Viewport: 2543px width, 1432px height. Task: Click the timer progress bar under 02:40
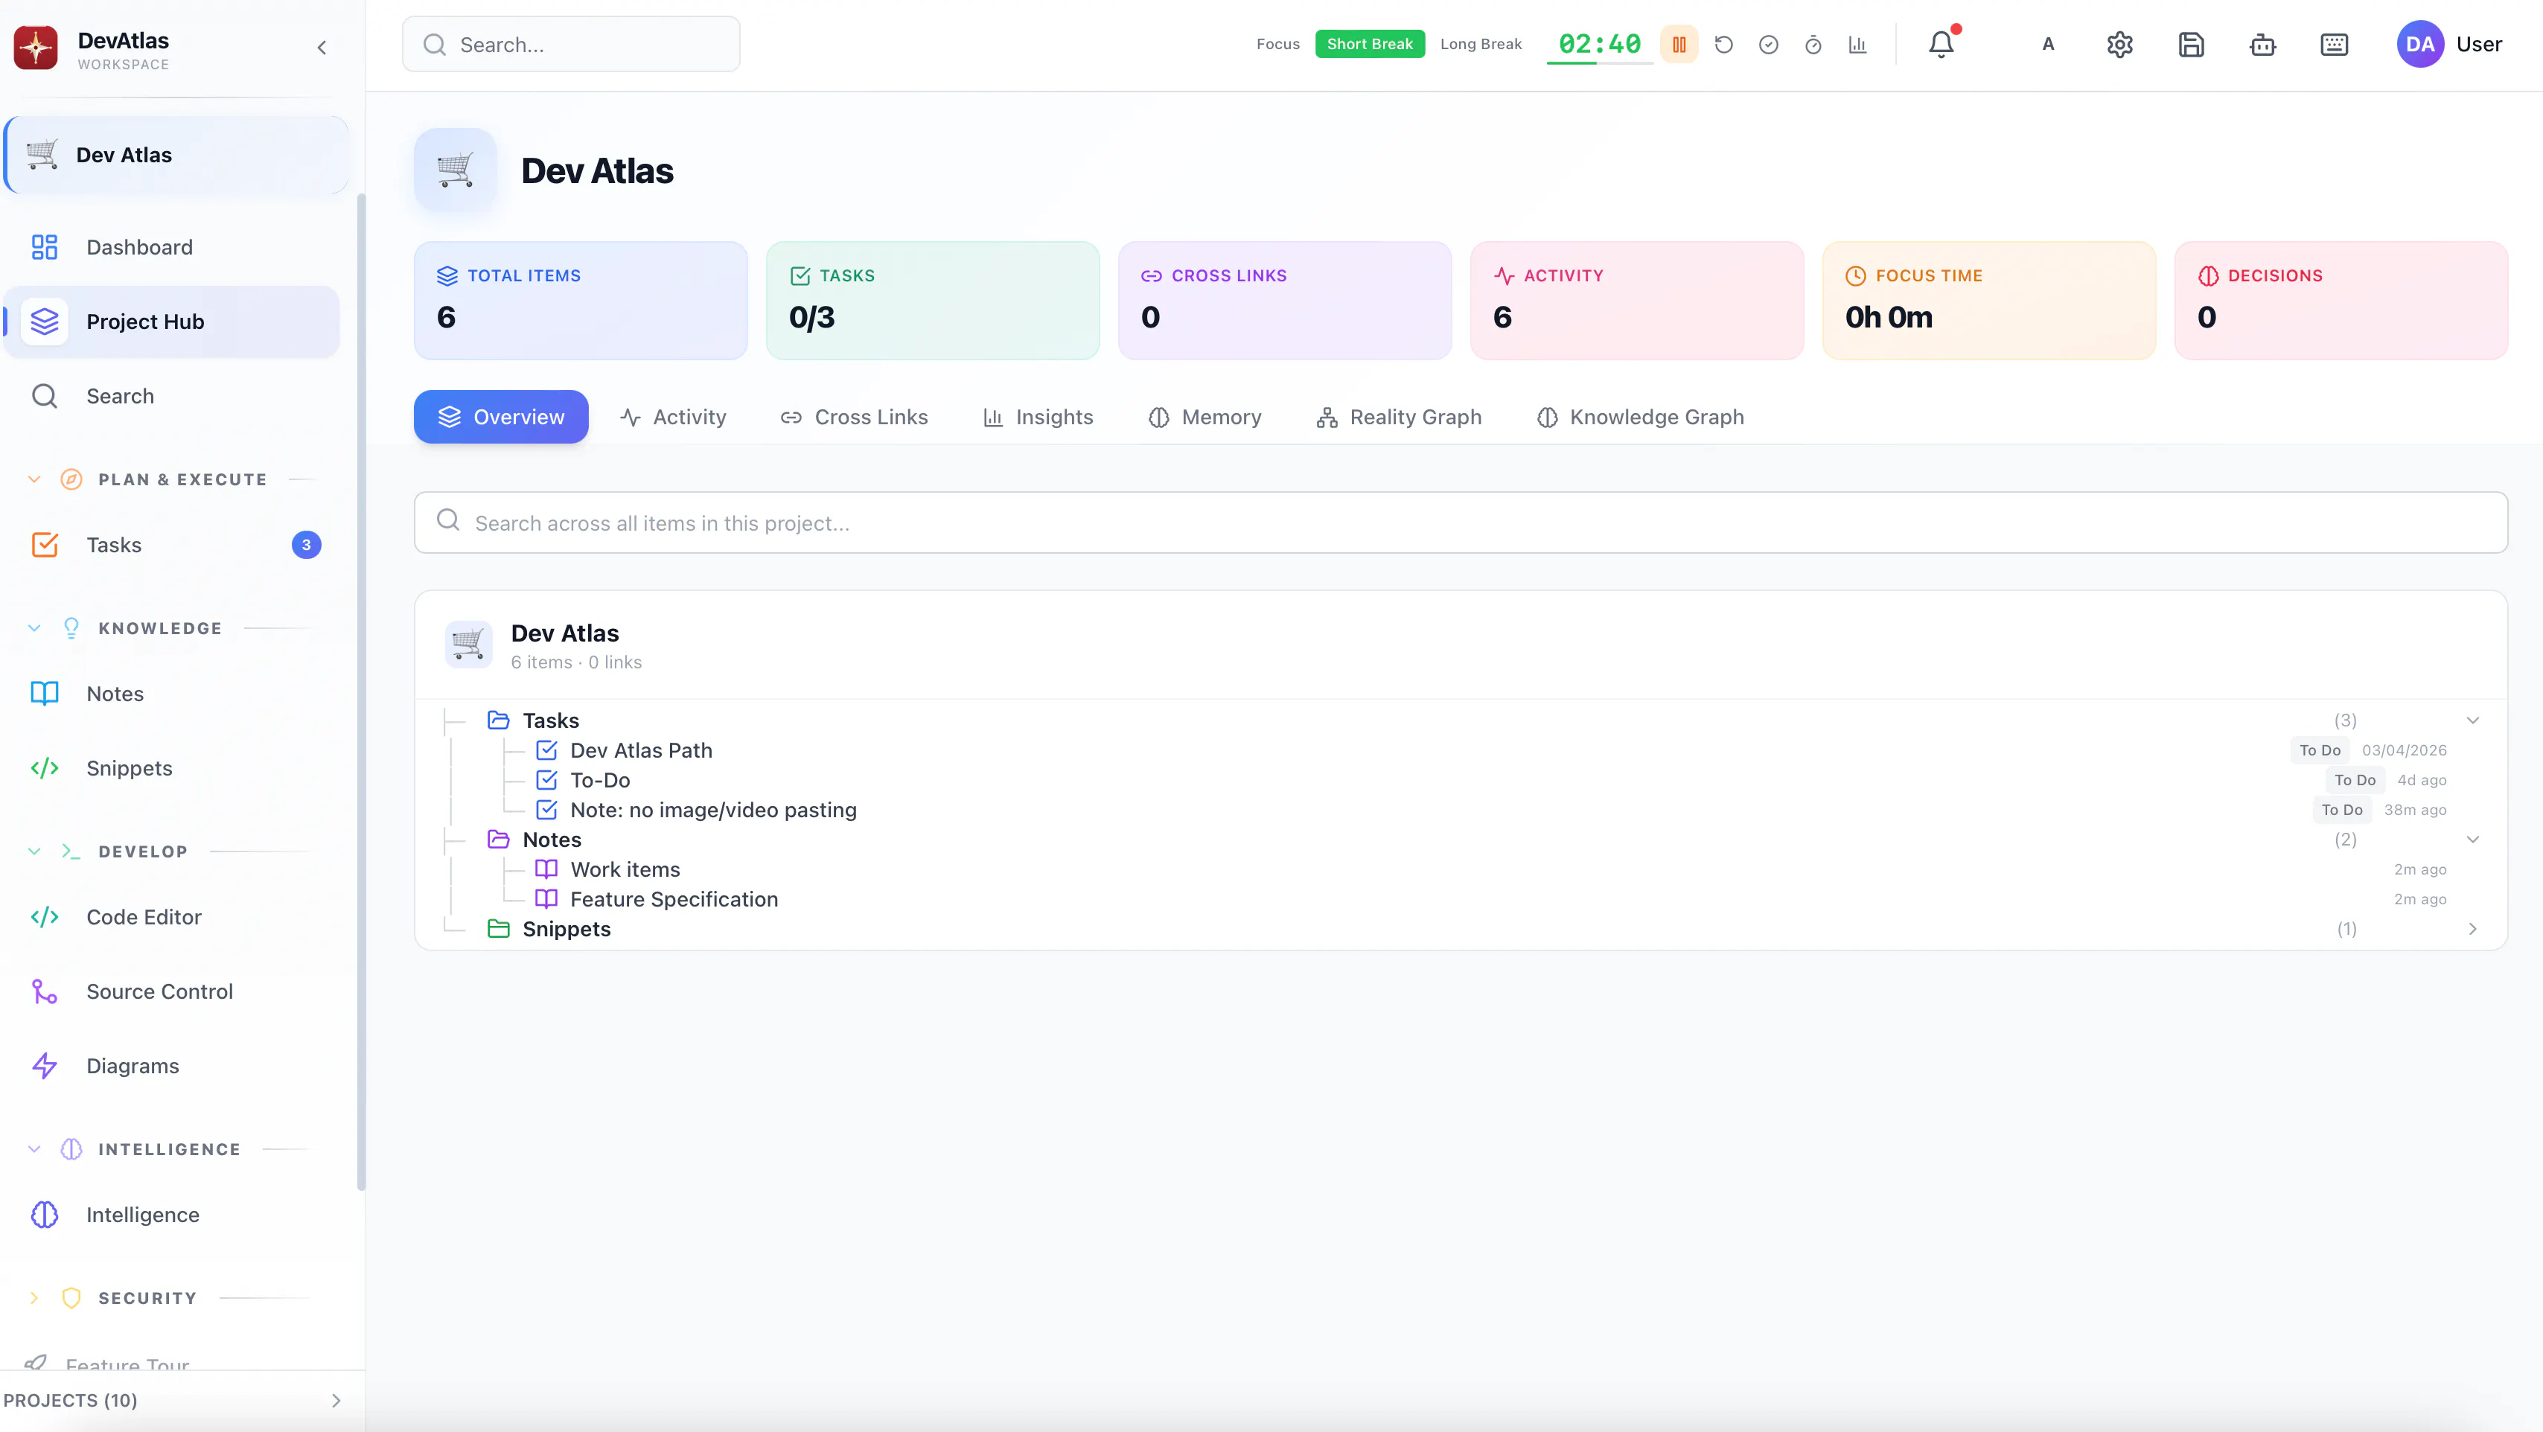[x=1599, y=63]
